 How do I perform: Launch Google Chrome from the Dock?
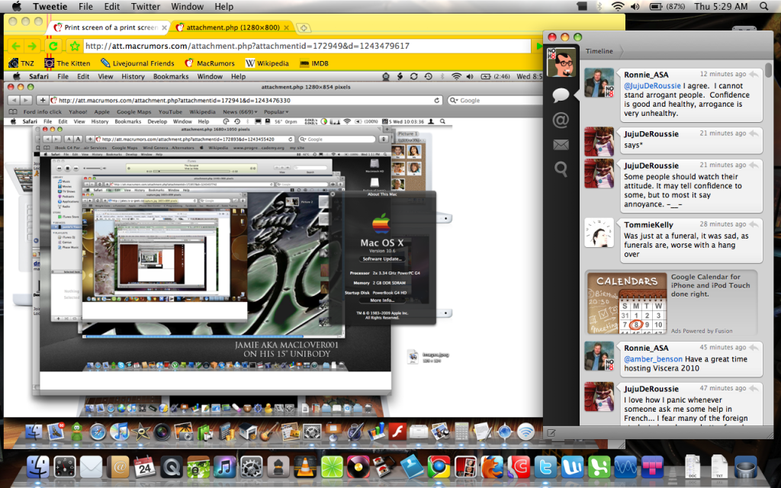[x=439, y=467]
